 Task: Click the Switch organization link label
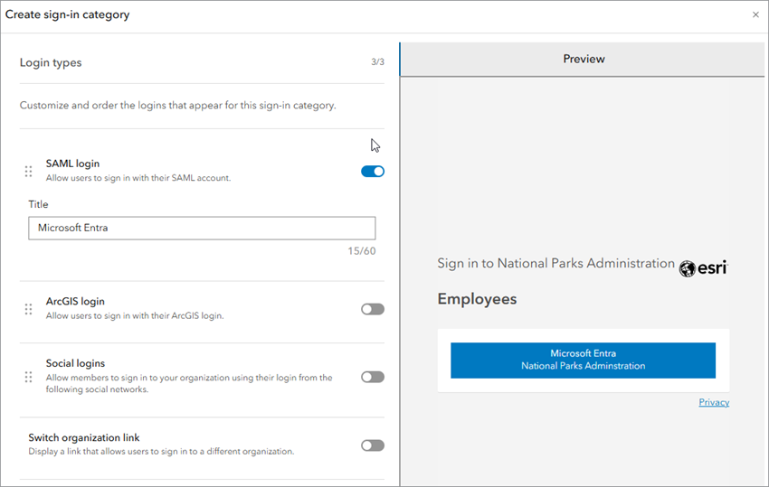[84, 437]
